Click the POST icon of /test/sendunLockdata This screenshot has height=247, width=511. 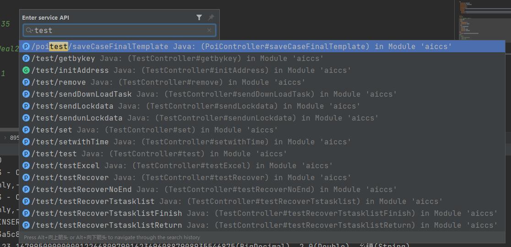(26, 118)
